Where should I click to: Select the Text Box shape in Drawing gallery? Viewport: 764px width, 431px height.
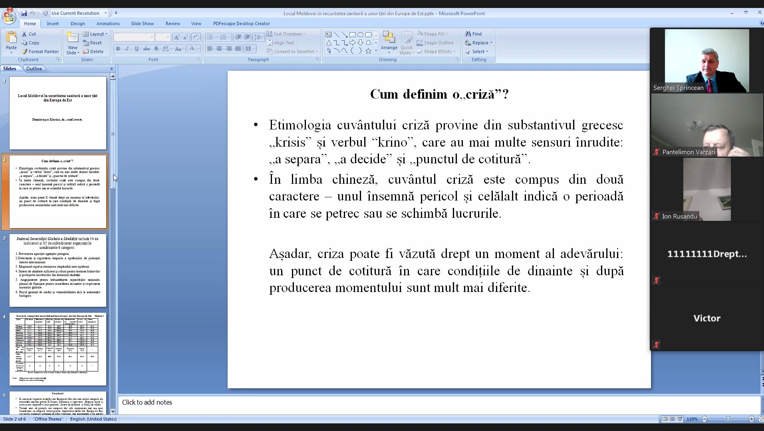tap(328, 35)
